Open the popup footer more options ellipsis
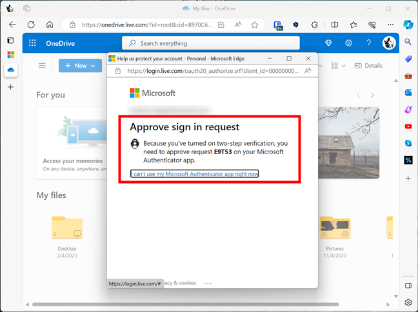Viewport: 418px width, 312px height. (x=208, y=284)
